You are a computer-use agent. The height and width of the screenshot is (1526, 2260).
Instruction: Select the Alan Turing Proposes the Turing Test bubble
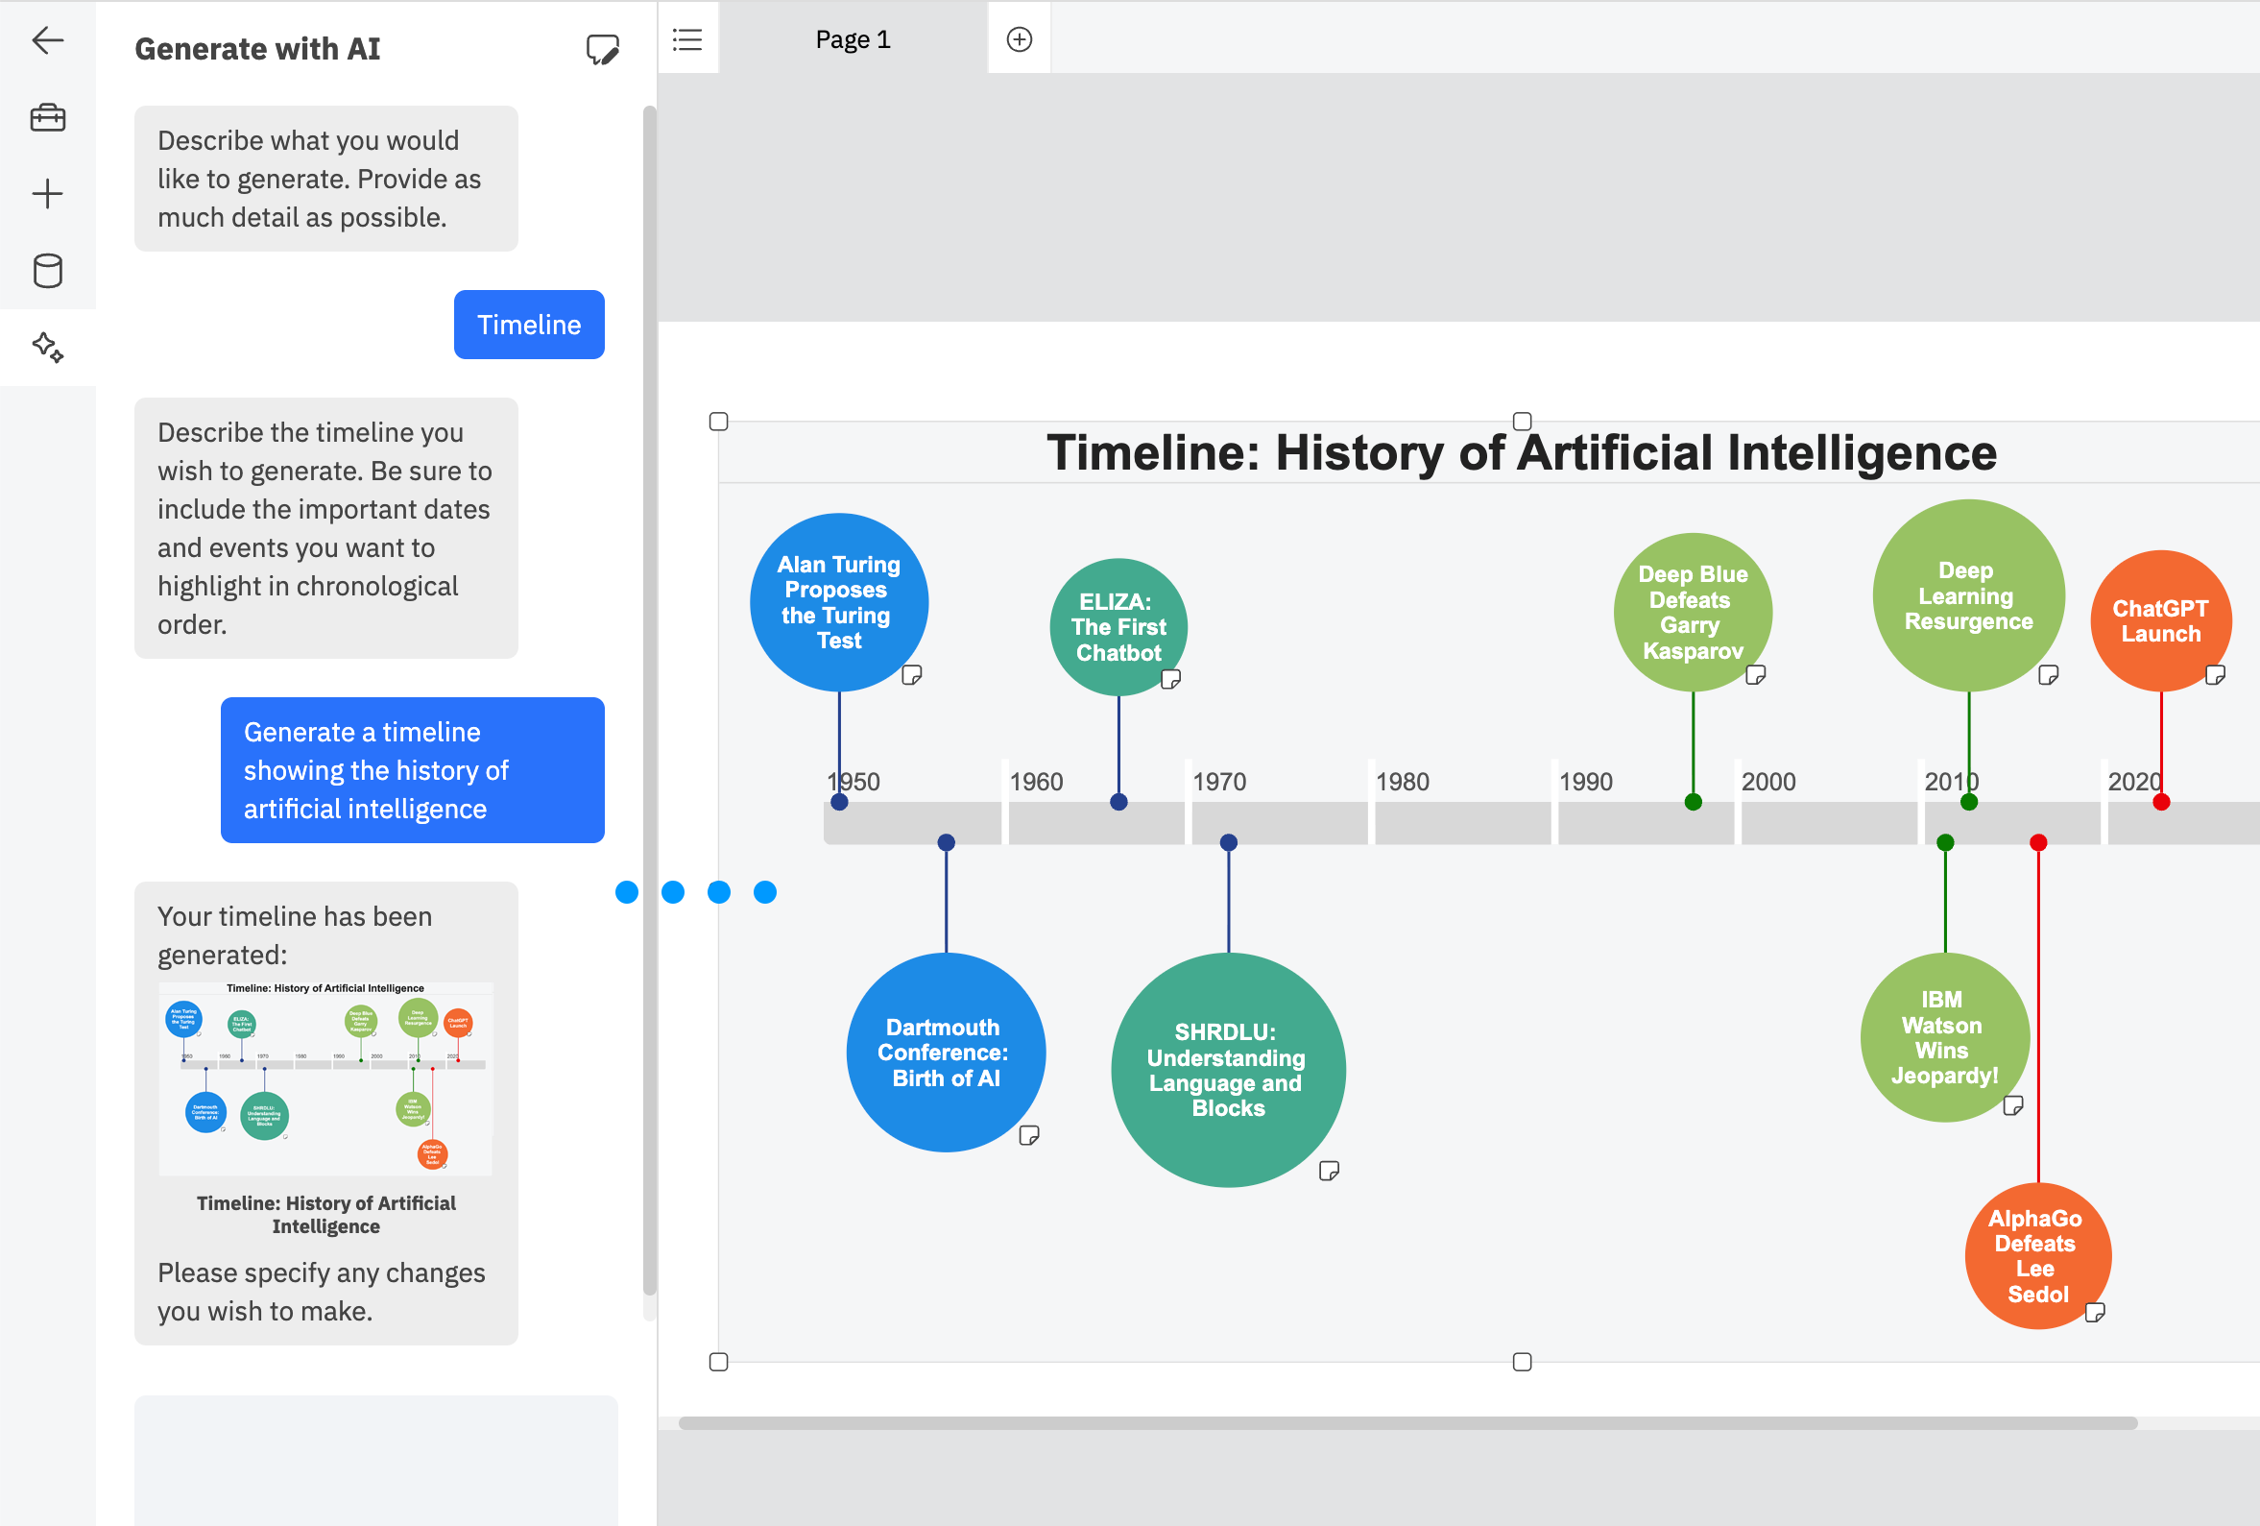pyautogui.click(x=839, y=602)
